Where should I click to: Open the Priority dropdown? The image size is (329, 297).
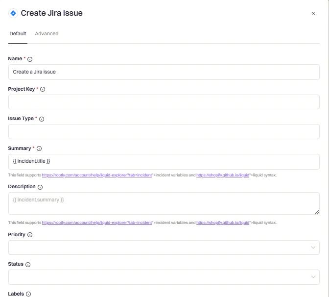[164, 247]
